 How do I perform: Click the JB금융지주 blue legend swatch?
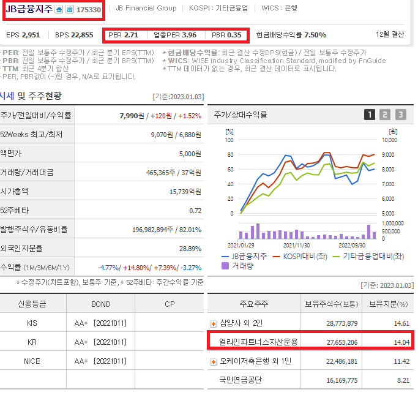[x=225, y=257]
